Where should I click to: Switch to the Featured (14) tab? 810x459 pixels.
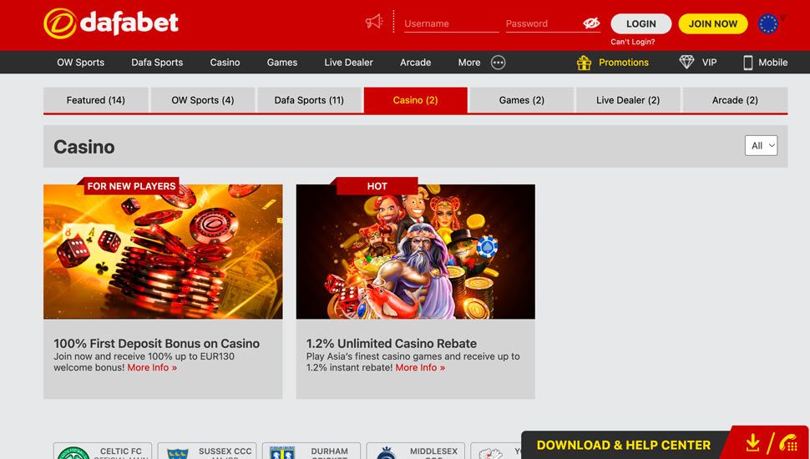click(x=95, y=100)
